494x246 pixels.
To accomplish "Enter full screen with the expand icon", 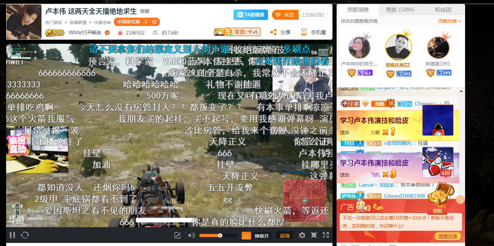I will tap(326, 235).
